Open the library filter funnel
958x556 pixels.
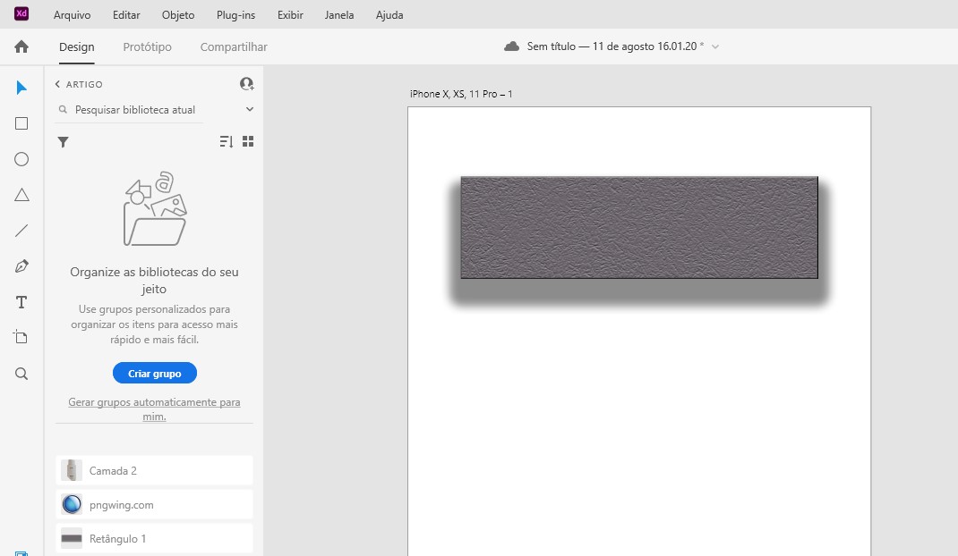point(63,142)
